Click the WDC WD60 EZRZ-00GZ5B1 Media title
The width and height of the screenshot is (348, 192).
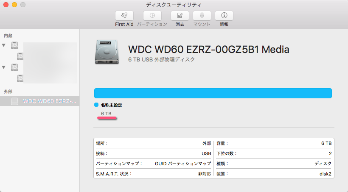tap(209, 49)
